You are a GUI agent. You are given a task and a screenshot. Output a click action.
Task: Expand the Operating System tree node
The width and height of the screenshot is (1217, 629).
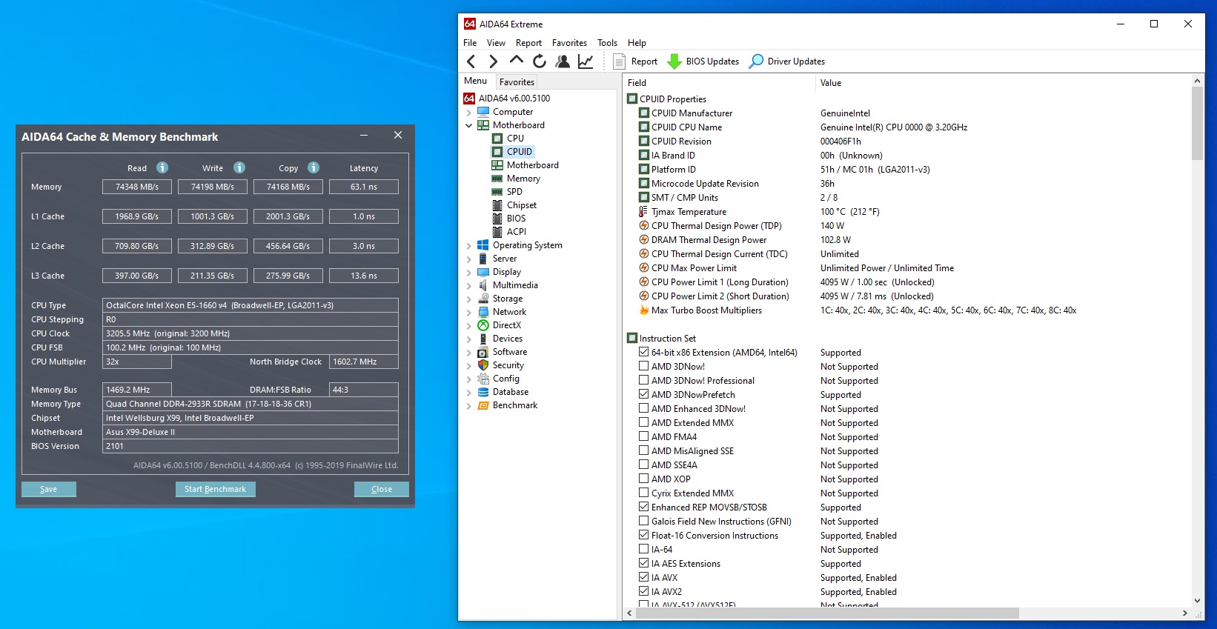(468, 246)
